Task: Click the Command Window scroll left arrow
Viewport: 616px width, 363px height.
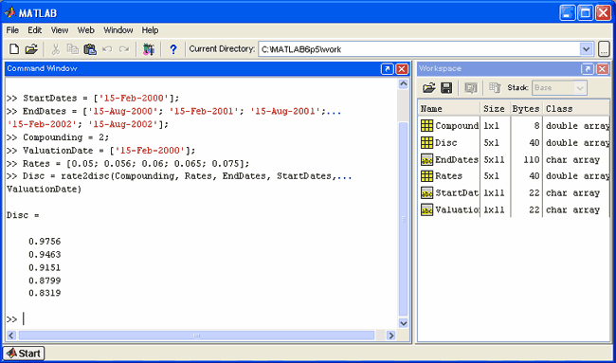Action: tap(11, 336)
